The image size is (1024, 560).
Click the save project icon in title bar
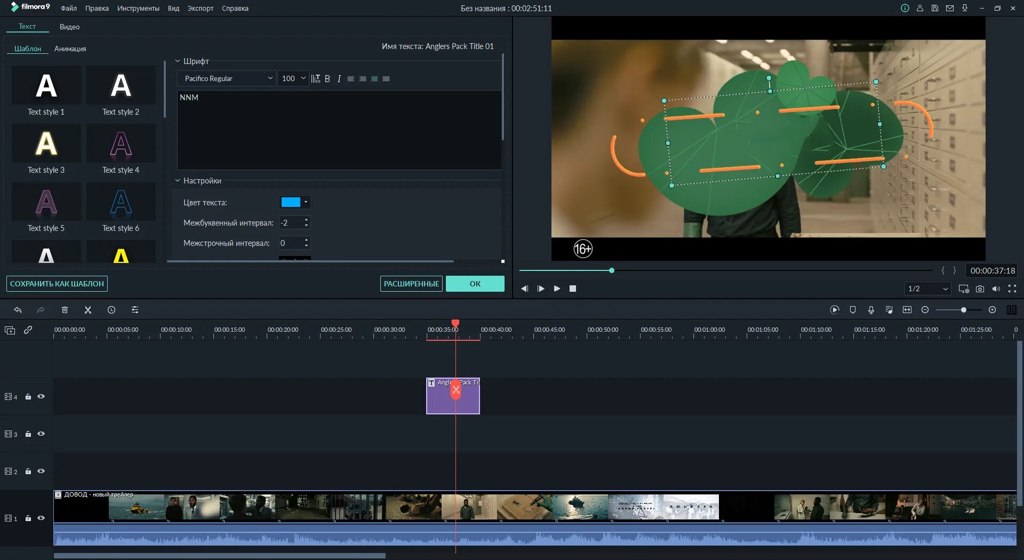point(935,8)
